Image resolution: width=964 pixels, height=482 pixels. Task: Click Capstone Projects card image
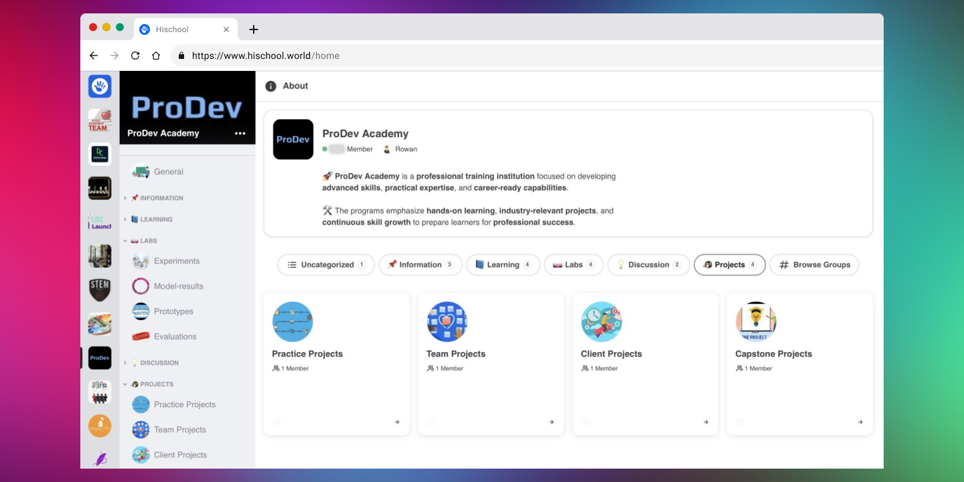756,321
